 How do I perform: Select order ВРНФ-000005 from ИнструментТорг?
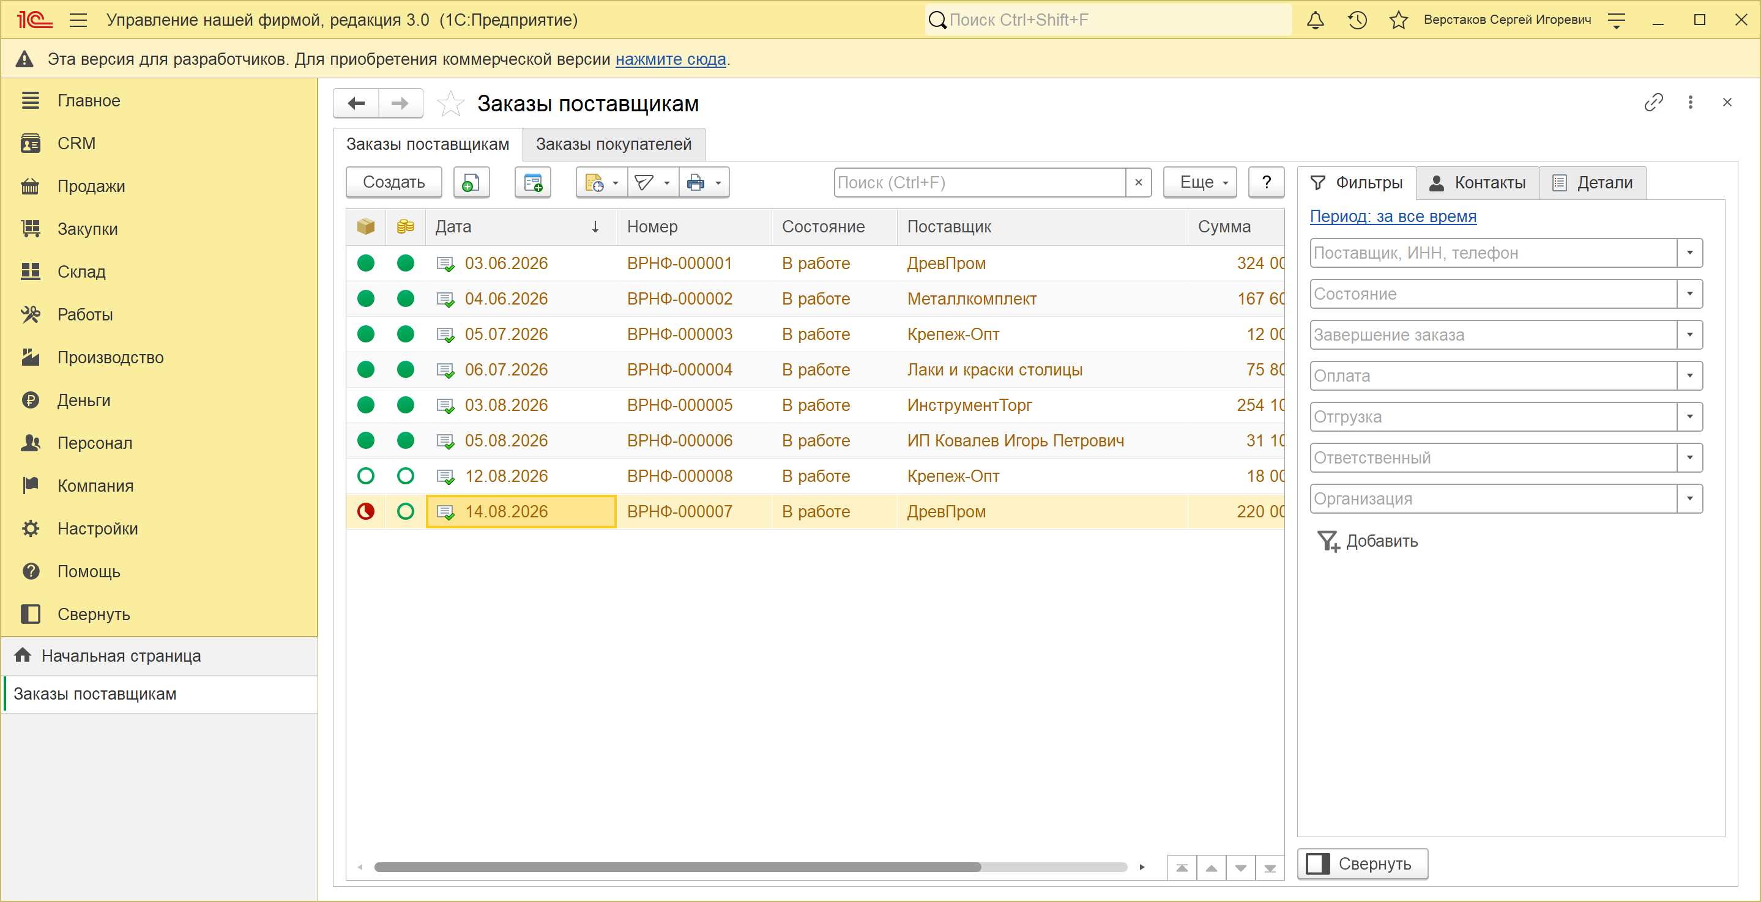point(815,405)
